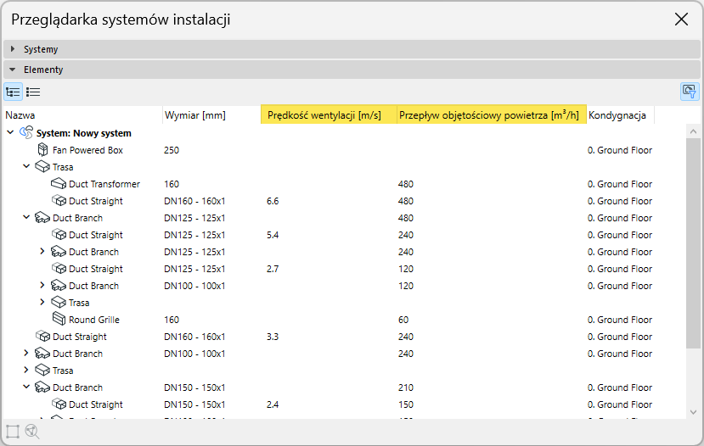Screen dimensions: 704x446
Task: Click airflow value 210 of Duct Branch
Action: [x=405, y=387]
